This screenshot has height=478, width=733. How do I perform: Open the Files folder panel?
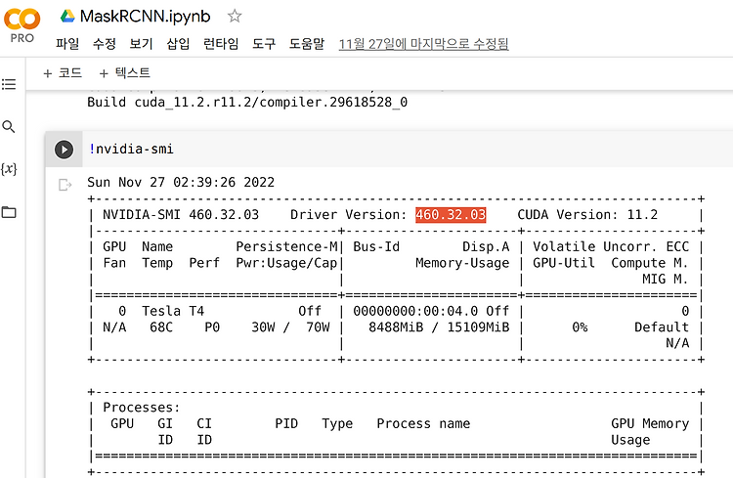click(x=9, y=212)
